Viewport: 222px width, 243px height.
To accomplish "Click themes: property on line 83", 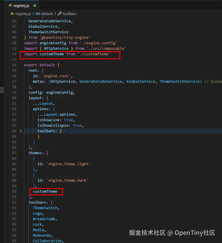I will coord(36,153).
